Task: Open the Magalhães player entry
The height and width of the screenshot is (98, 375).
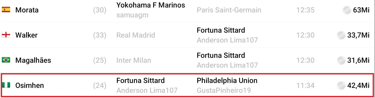Action: (33, 60)
